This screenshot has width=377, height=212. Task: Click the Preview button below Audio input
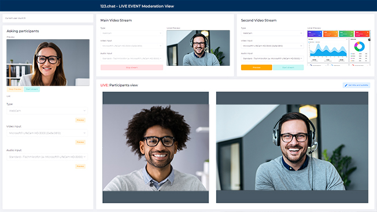tap(80, 166)
